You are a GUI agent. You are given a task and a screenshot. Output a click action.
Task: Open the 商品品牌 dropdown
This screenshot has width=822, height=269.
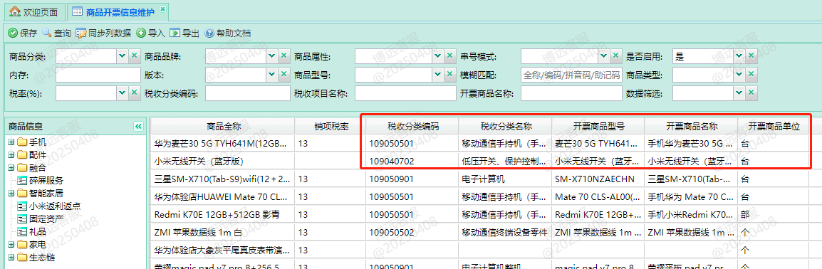pyautogui.click(x=271, y=56)
